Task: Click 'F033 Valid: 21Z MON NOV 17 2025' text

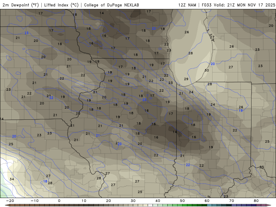Action: click(238, 5)
